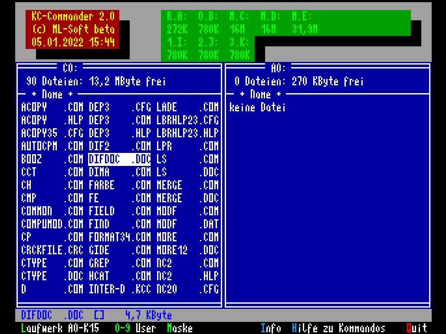Select file COMPUMOD.COM
The height and width of the screenshot is (334, 446).
52,224
